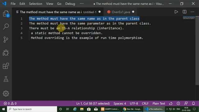The width and height of the screenshot is (199, 112).
Task: Open Microsoft Store from taskbar
Action: (x=89, y=109)
